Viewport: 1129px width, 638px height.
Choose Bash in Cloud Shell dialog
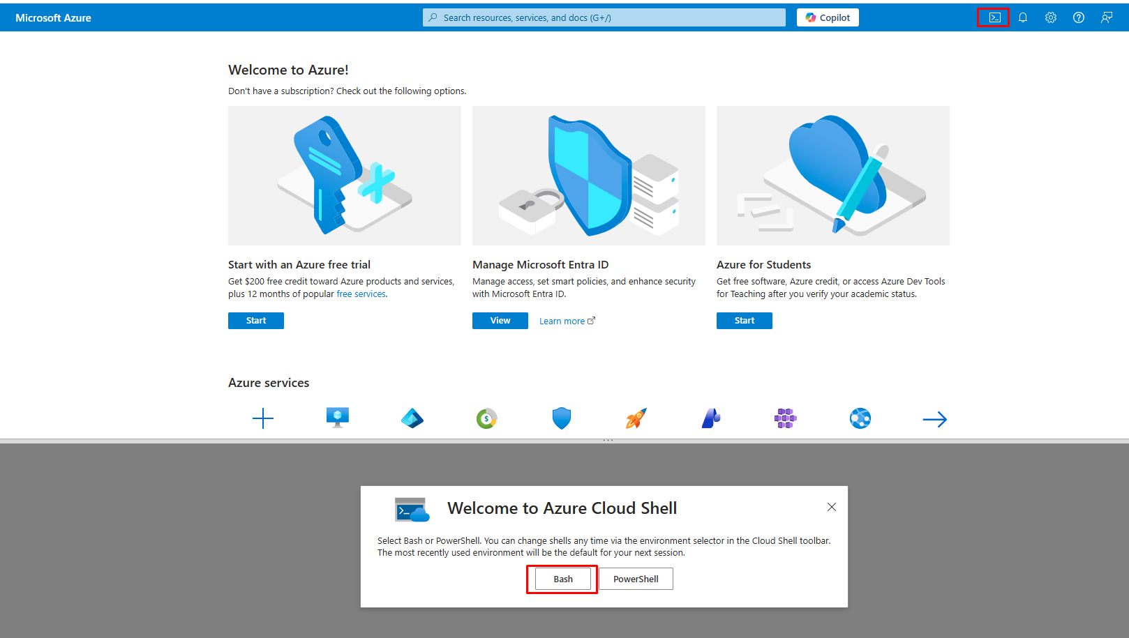[x=563, y=579]
